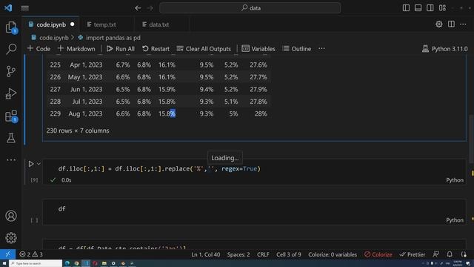Select the Python 3.11.0 kernel picker
This screenshot has width=474, height=267.
coord(444,49)
